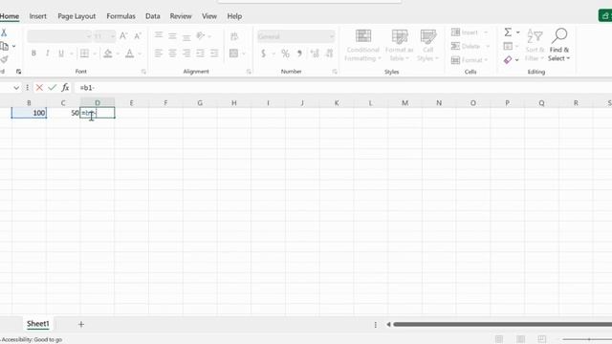Open the Insert ribbon tab
The width and height of the screenshot is (612, 344).
38,16
